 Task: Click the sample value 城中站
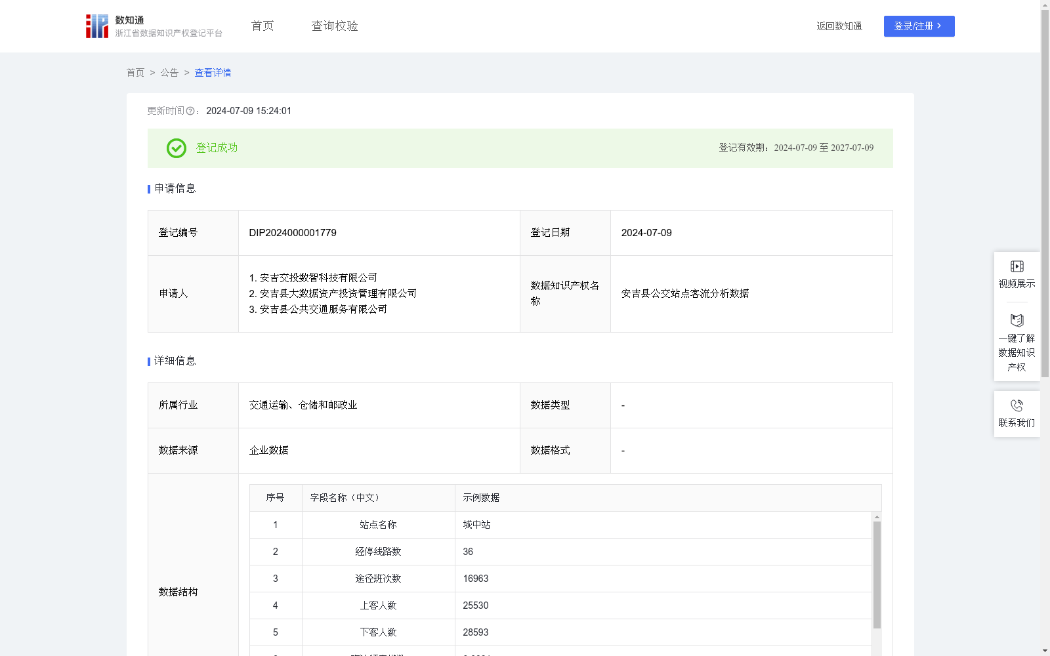pyautogui.click(x=476, y=525)
